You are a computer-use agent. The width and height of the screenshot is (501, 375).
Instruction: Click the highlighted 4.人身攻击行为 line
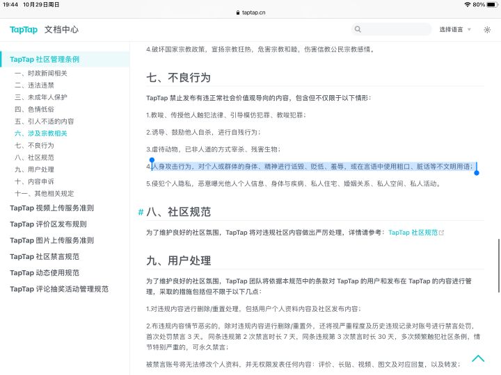(x=309, y=167)
